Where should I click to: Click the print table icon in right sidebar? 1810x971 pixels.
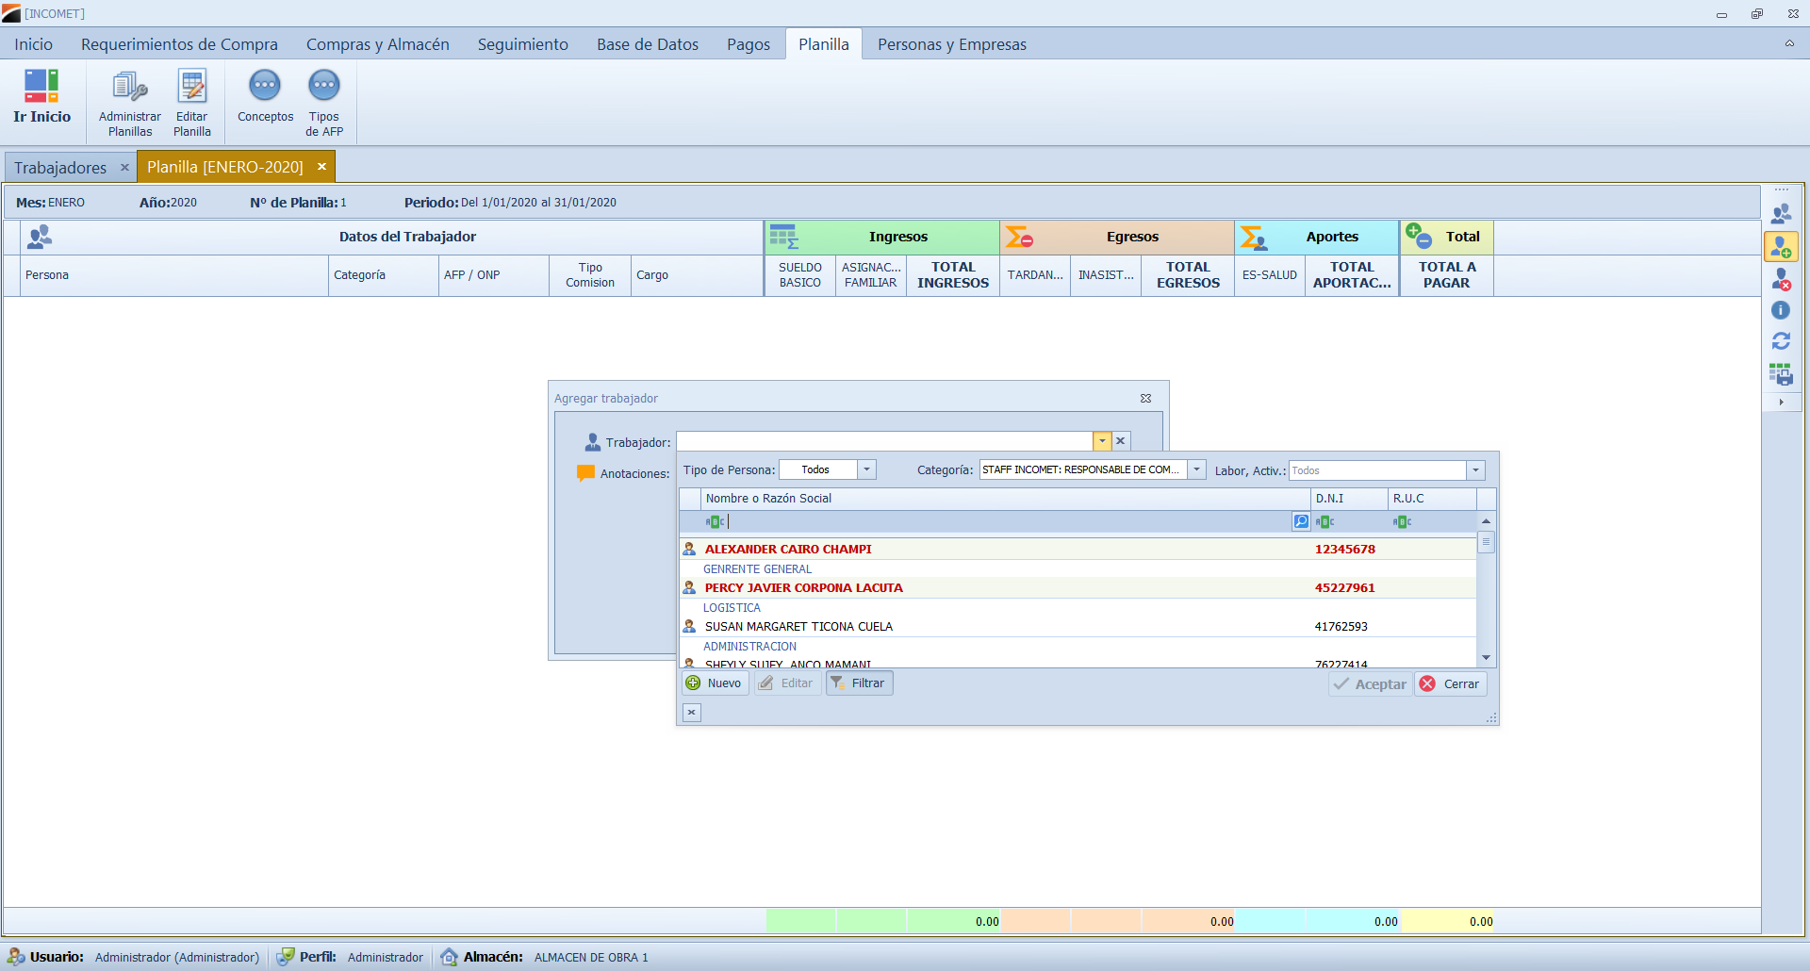tap(1781, 374)
